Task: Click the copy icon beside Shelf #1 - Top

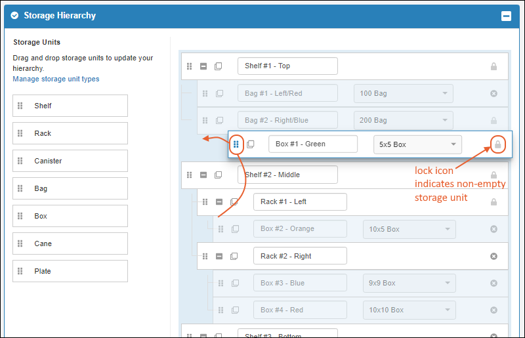Action: coord(219,66)
